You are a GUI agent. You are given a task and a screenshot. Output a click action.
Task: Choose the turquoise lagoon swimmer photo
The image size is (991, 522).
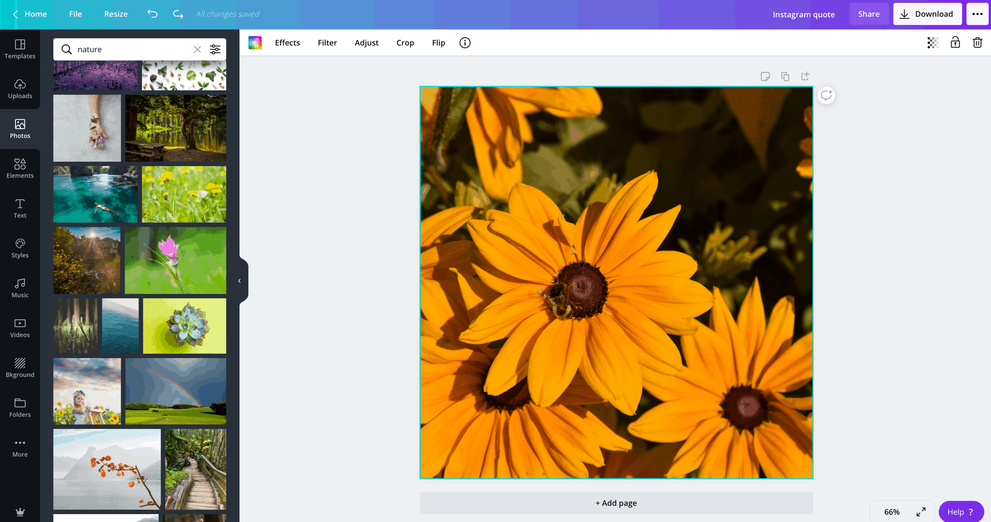[x=95, y=194]
